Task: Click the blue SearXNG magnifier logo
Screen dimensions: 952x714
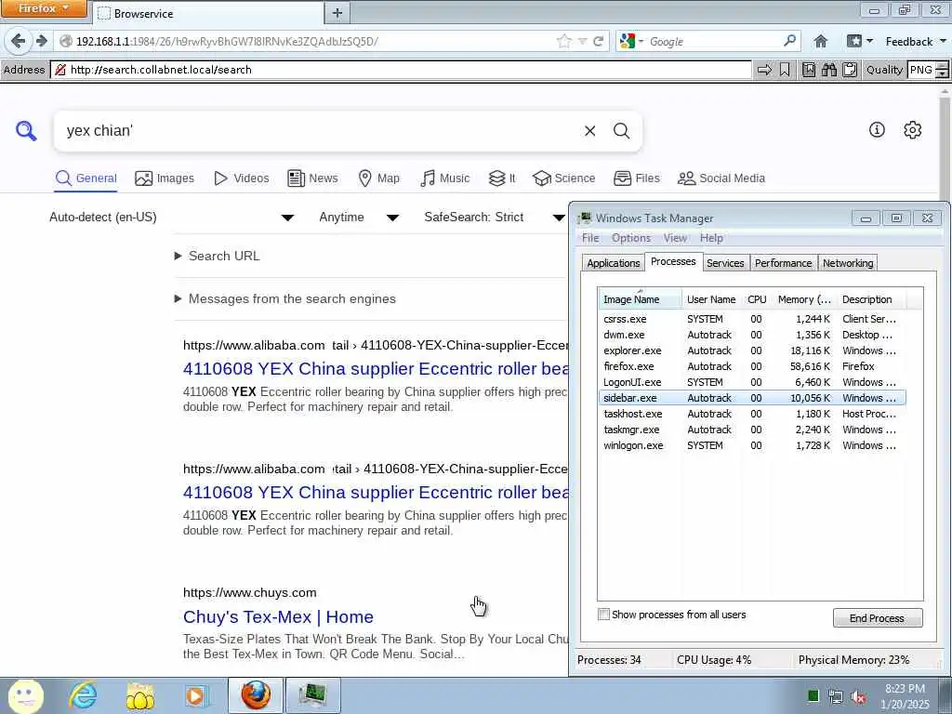Action: pos(26,130)
